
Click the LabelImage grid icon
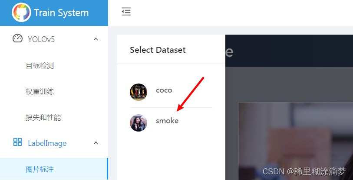pos(17,142)
